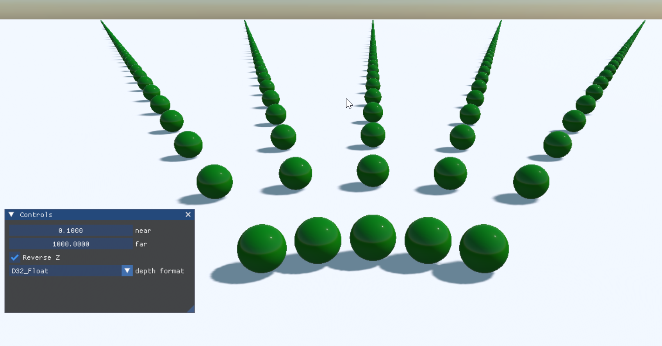The width and height of the screenshot is (662, 346).
Task: Click the horizon sky strip at top
Action: 331,9
